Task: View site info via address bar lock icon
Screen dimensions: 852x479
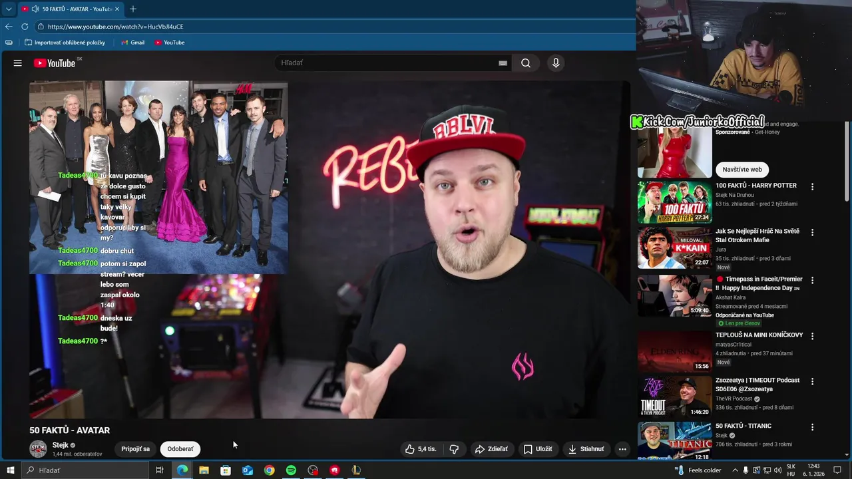Action: [41, 27]
